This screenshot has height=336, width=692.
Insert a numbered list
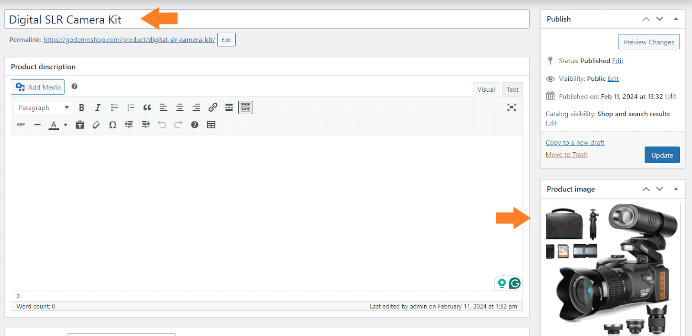(131, 107)
